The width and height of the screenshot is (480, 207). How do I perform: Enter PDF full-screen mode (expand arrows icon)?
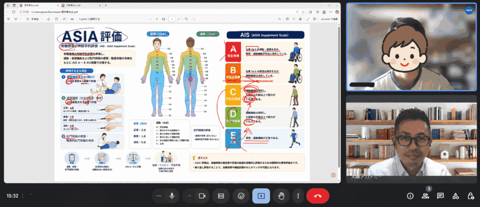point(308,19)
